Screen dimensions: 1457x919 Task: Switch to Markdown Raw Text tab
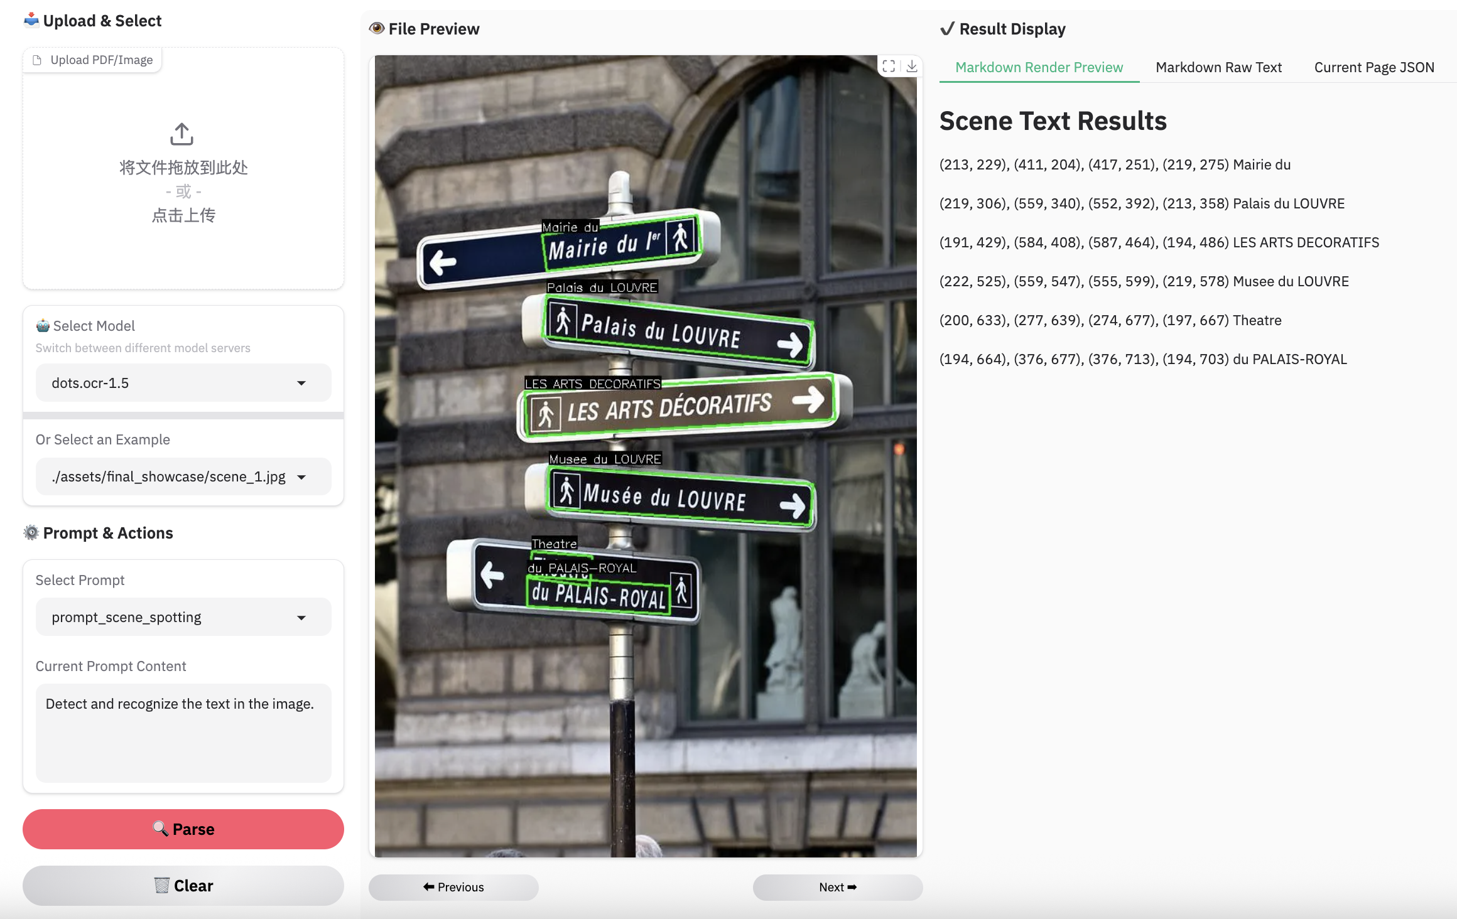tap(1218, 67)
